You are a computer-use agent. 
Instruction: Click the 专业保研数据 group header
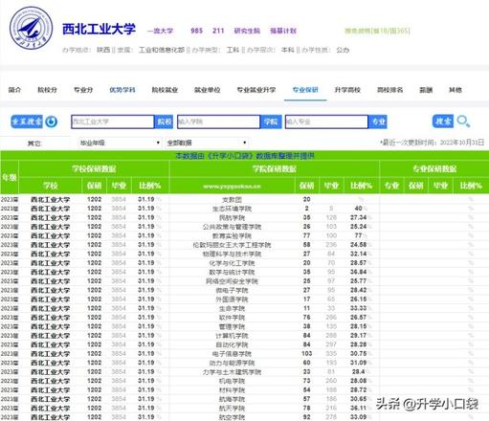(434, 168)
